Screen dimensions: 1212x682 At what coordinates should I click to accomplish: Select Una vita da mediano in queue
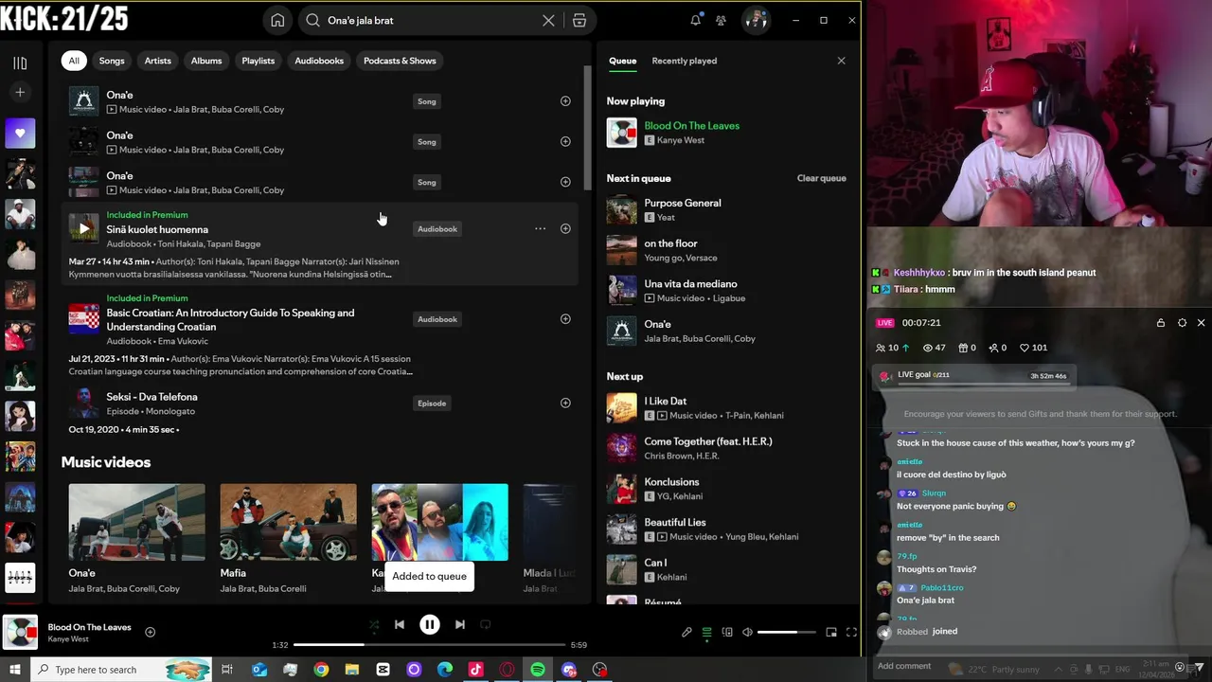point(726,291)
